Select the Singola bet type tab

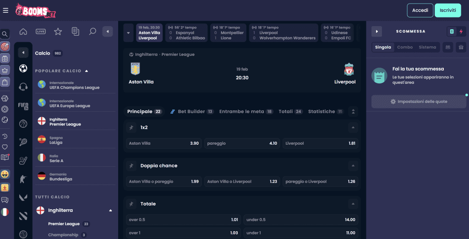tap(383, 47)
